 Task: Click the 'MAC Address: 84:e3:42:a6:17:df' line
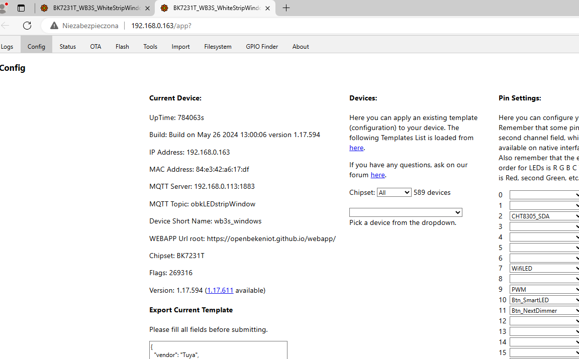pos(199,169)
